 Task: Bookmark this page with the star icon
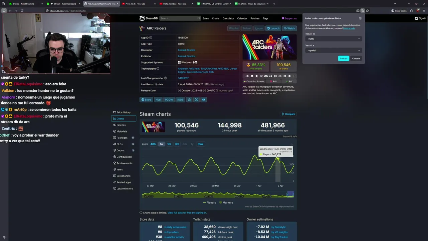coord(367,11)
